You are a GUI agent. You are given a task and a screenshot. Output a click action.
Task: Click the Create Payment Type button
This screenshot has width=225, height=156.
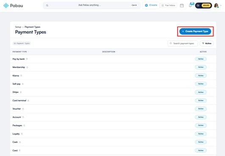click(195, 31)
